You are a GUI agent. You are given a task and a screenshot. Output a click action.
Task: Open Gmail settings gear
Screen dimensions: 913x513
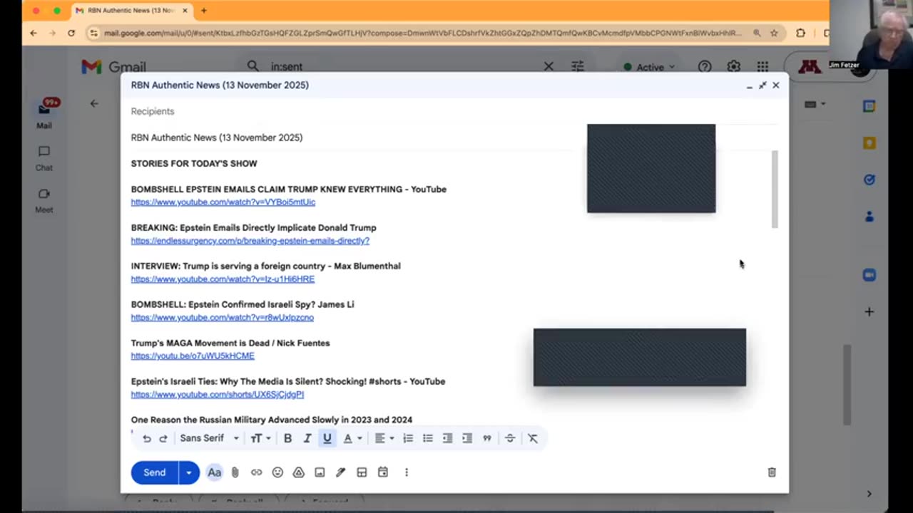coord(734,66)
